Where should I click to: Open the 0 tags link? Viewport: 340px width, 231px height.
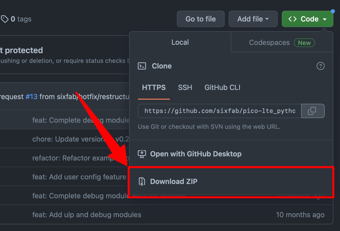pyautogui.click(x=21, y=19)
